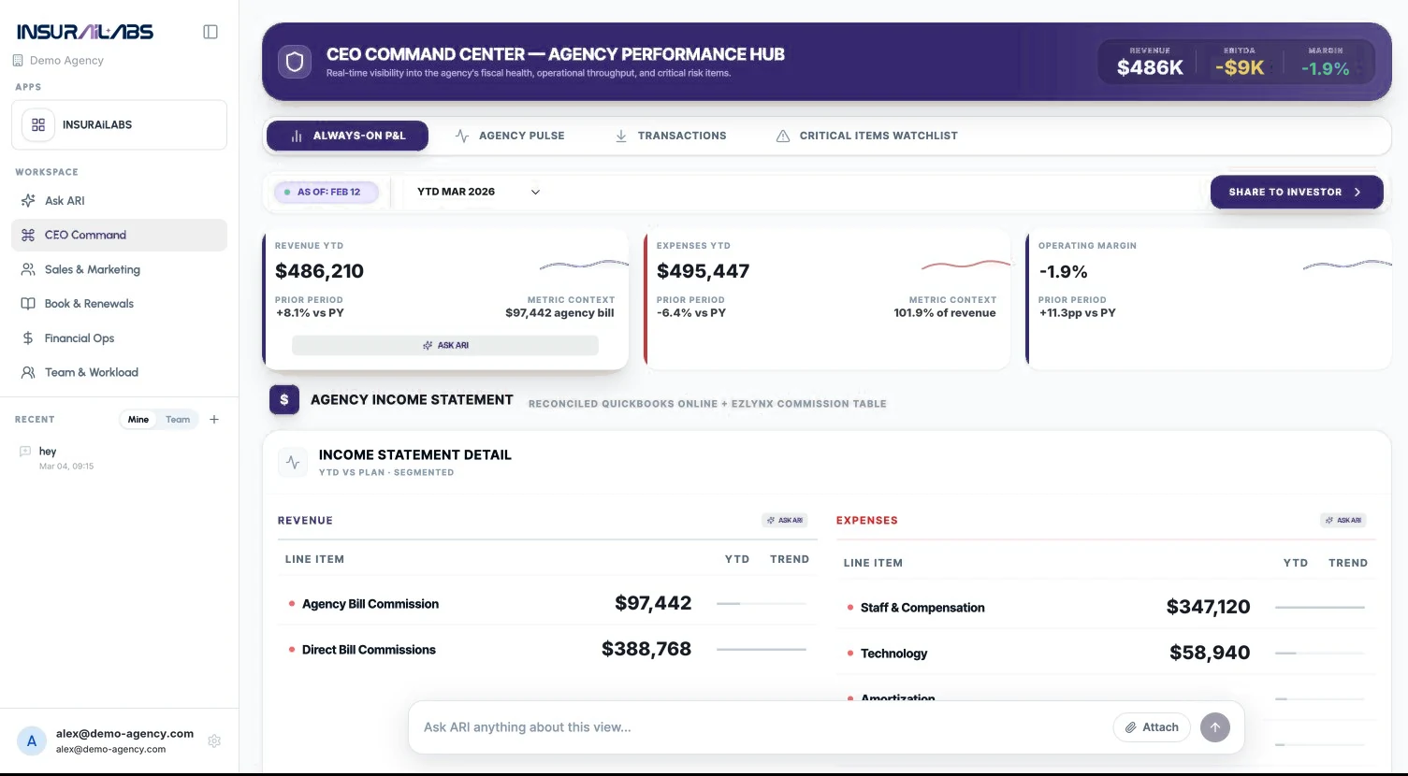Viewport: 1408px width, 776px height.
Task: Click the Operating Margin sparkline chart
Action: click(1347, 266)
